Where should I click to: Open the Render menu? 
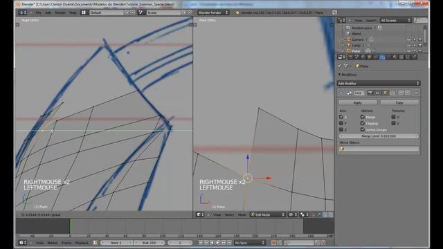click(60, 12)
